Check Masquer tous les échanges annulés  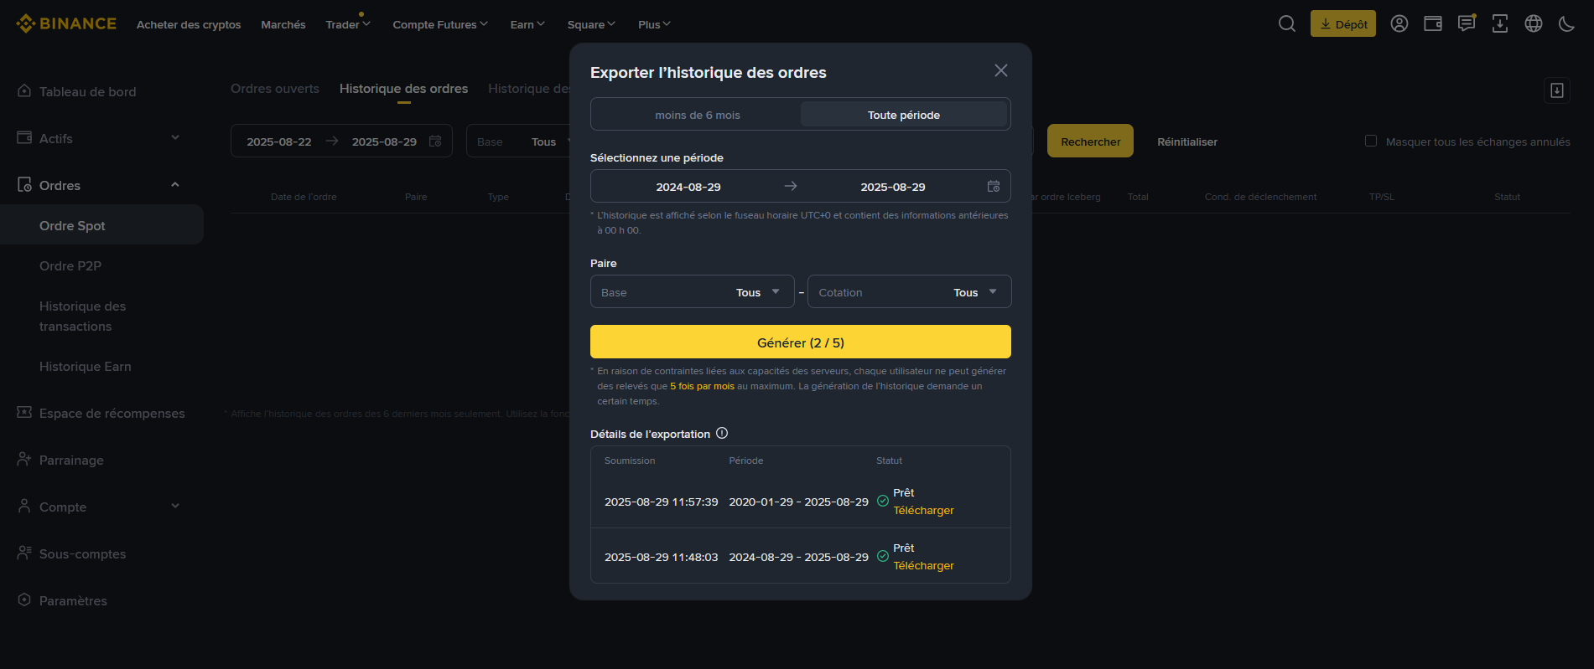[x=1371, y=142]
